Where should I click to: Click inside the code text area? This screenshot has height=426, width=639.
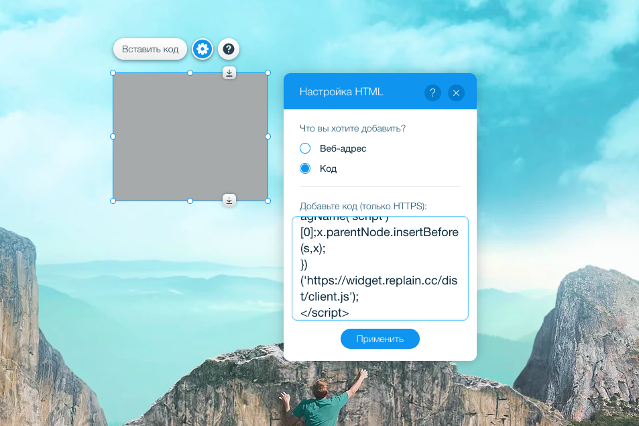coord(380,268)
